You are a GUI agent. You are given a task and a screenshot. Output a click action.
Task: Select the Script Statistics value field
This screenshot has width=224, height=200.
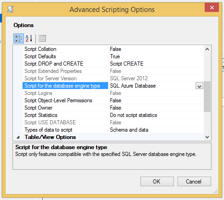coord(156,115)
